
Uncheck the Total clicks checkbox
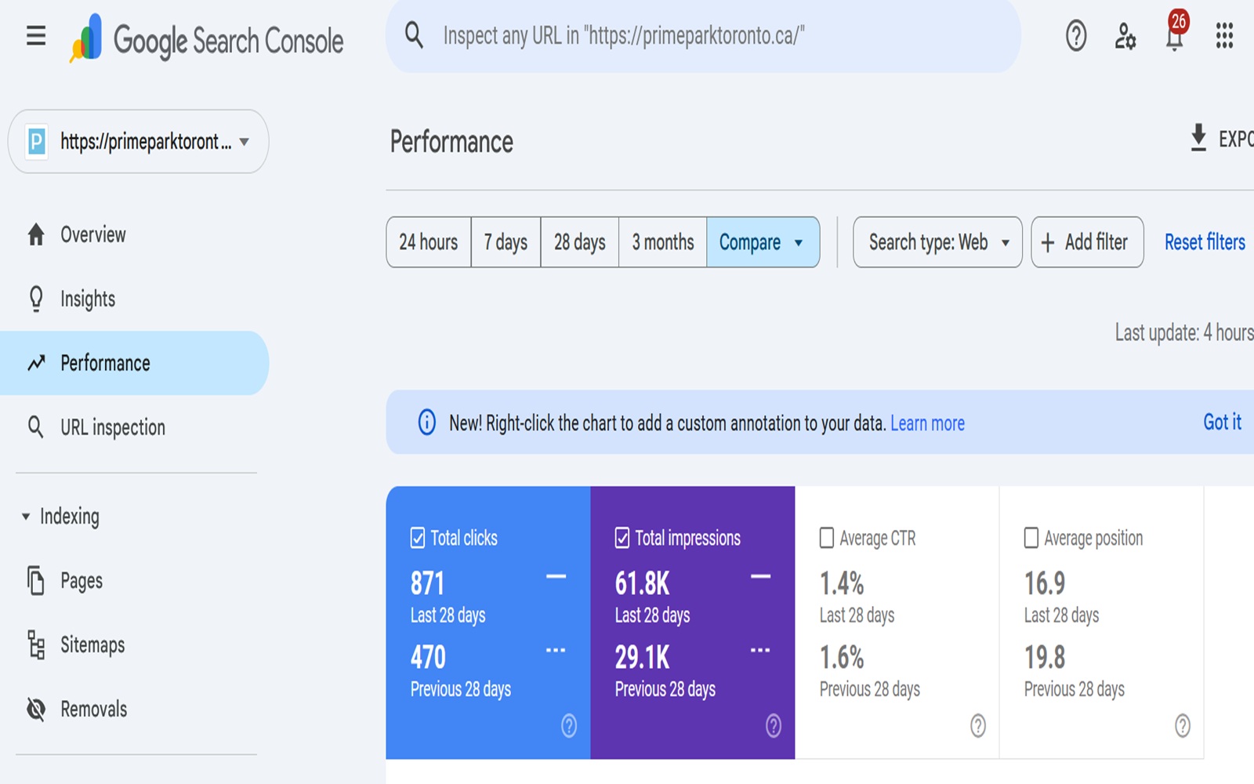click(x=419, y=538)
